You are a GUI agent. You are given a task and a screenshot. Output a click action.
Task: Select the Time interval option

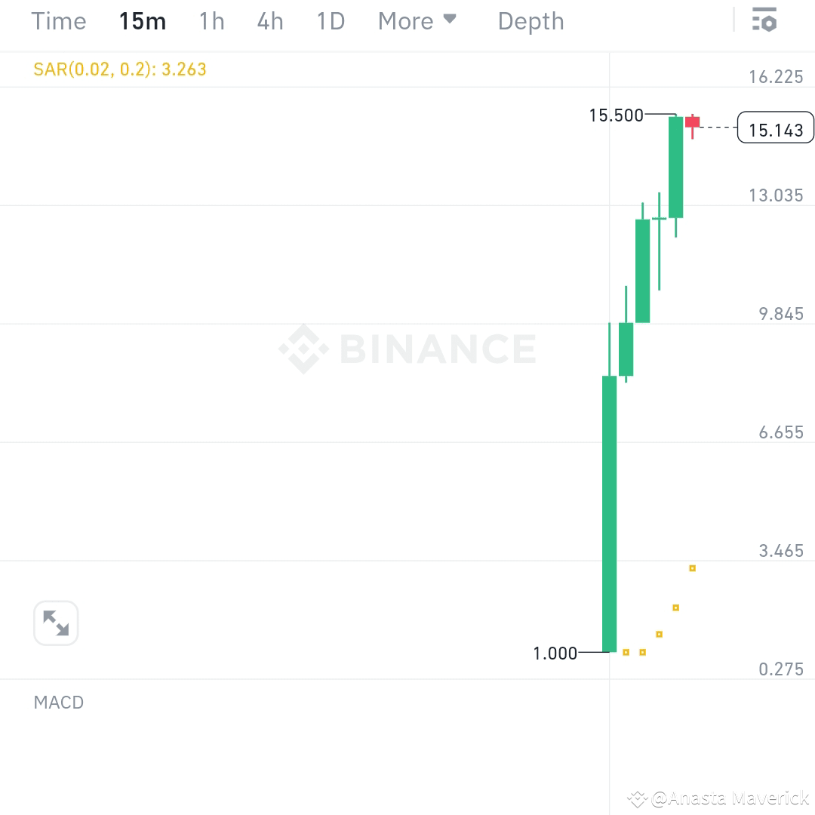(59, 21)
